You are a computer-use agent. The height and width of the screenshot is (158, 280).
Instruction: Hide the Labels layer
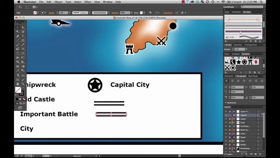(x=226, y=119)
